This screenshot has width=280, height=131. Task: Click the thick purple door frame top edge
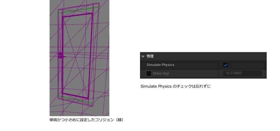pos(77,15)
